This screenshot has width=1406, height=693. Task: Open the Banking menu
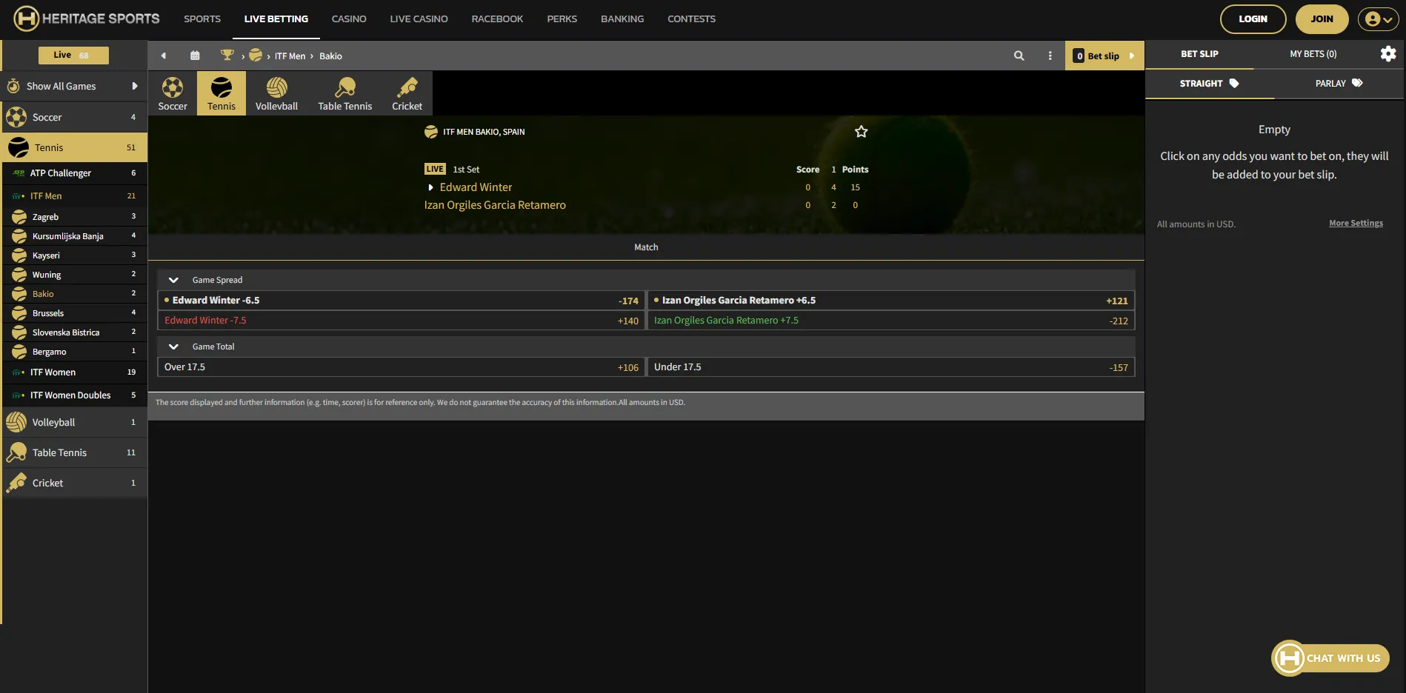[622, 19]
